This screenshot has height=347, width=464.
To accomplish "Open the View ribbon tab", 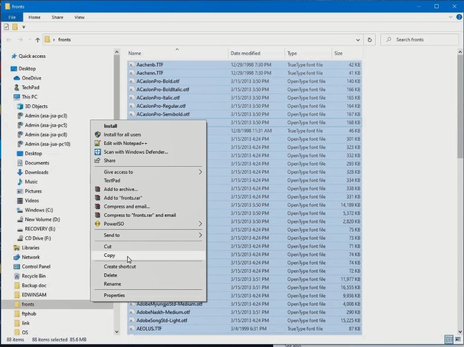I will pos(78,18).
